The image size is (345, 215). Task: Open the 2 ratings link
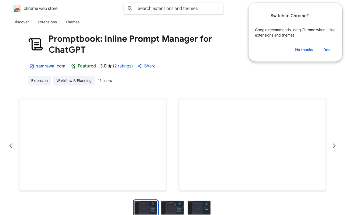pos(123,66)
